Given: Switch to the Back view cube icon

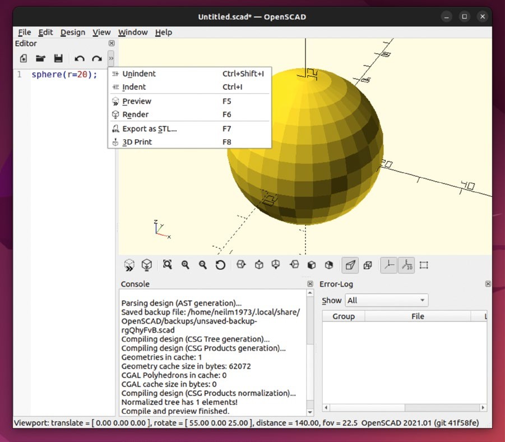Looking at the screenshot, I should coord(329,265).
